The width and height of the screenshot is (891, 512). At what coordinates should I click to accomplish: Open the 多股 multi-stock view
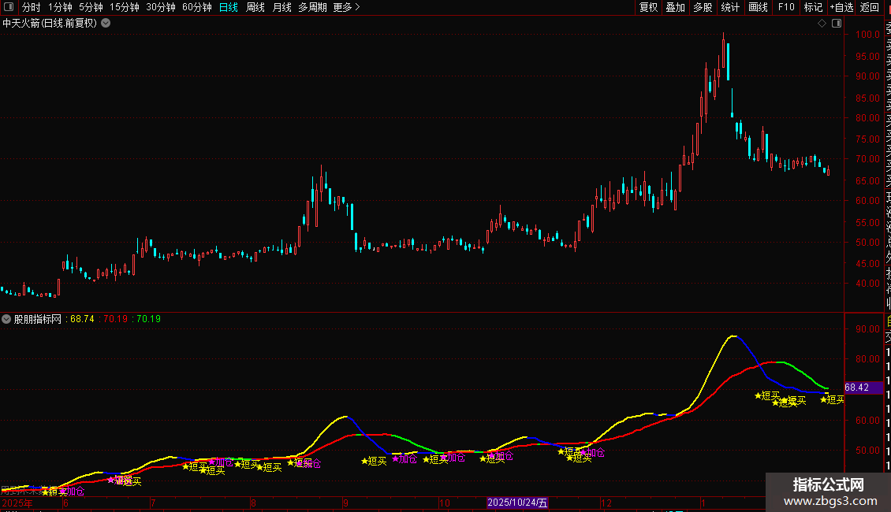(703, 7)
